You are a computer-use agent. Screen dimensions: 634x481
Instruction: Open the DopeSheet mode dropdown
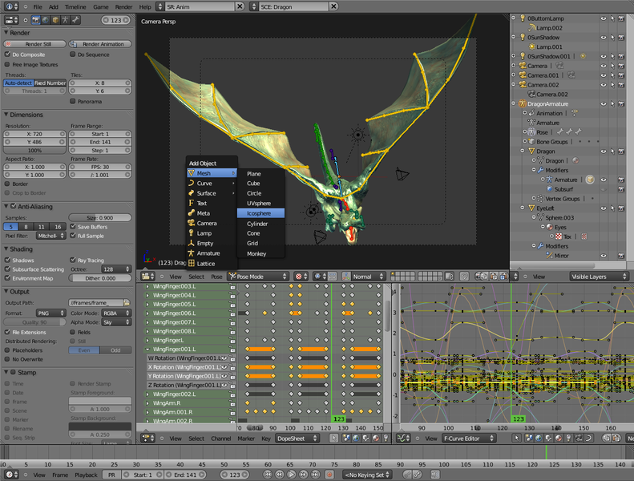tap(297, 439)
